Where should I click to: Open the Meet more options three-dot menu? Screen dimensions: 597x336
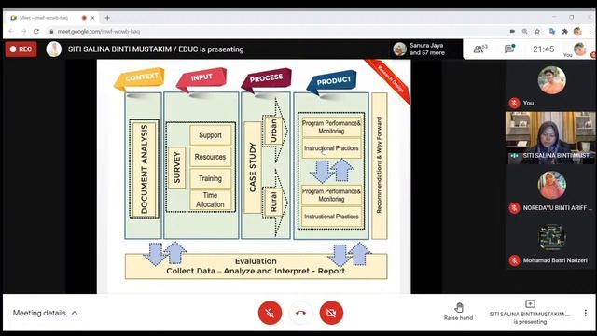click(x=585, y=313)
